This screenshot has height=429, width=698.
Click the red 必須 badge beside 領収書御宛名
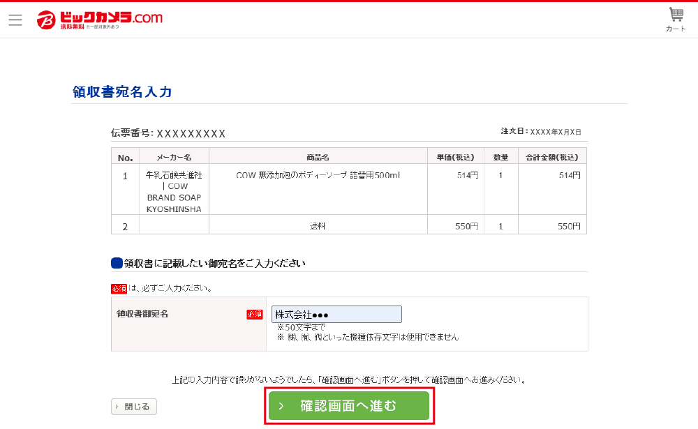pos(255,314)
